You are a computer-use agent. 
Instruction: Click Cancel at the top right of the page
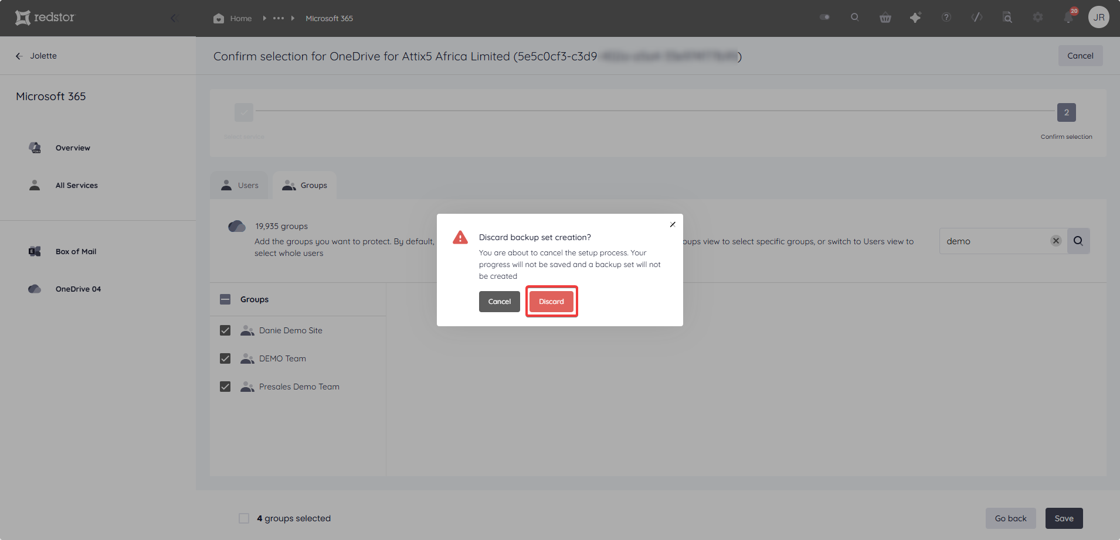[1080, 56]
